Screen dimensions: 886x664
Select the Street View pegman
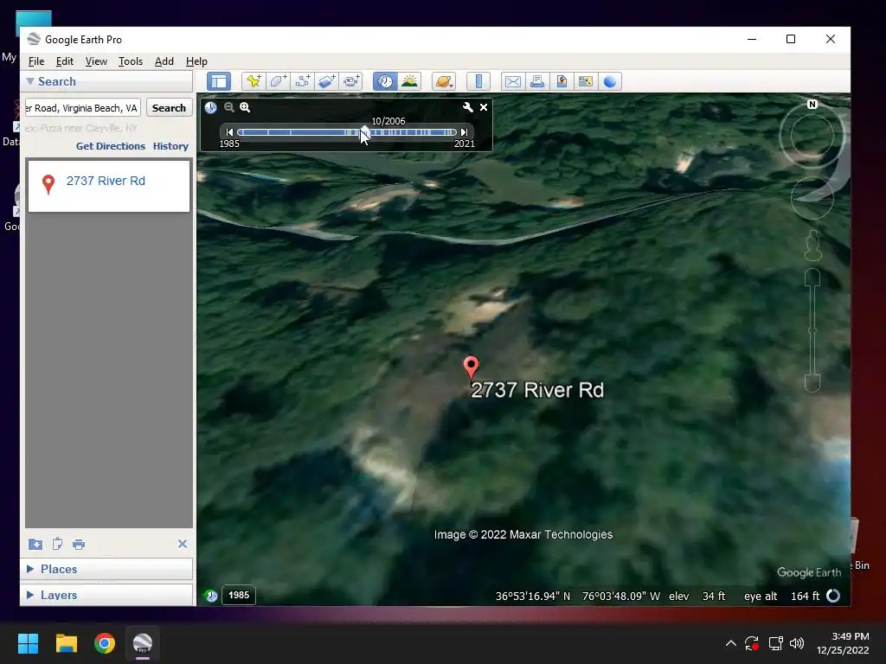pos(812,246)
